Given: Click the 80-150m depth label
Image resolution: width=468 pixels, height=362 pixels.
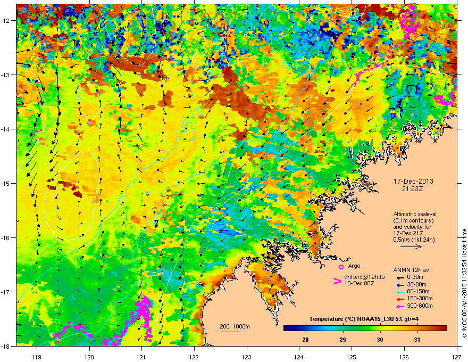Looking at the screenshot, I should [x=418, y=292].
